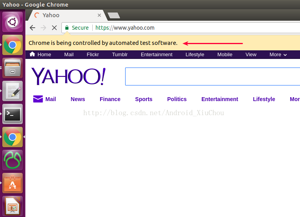This screenshot has height=217, width=300.
Task: Click the browser forward arrow
Action: coord(43,28)
